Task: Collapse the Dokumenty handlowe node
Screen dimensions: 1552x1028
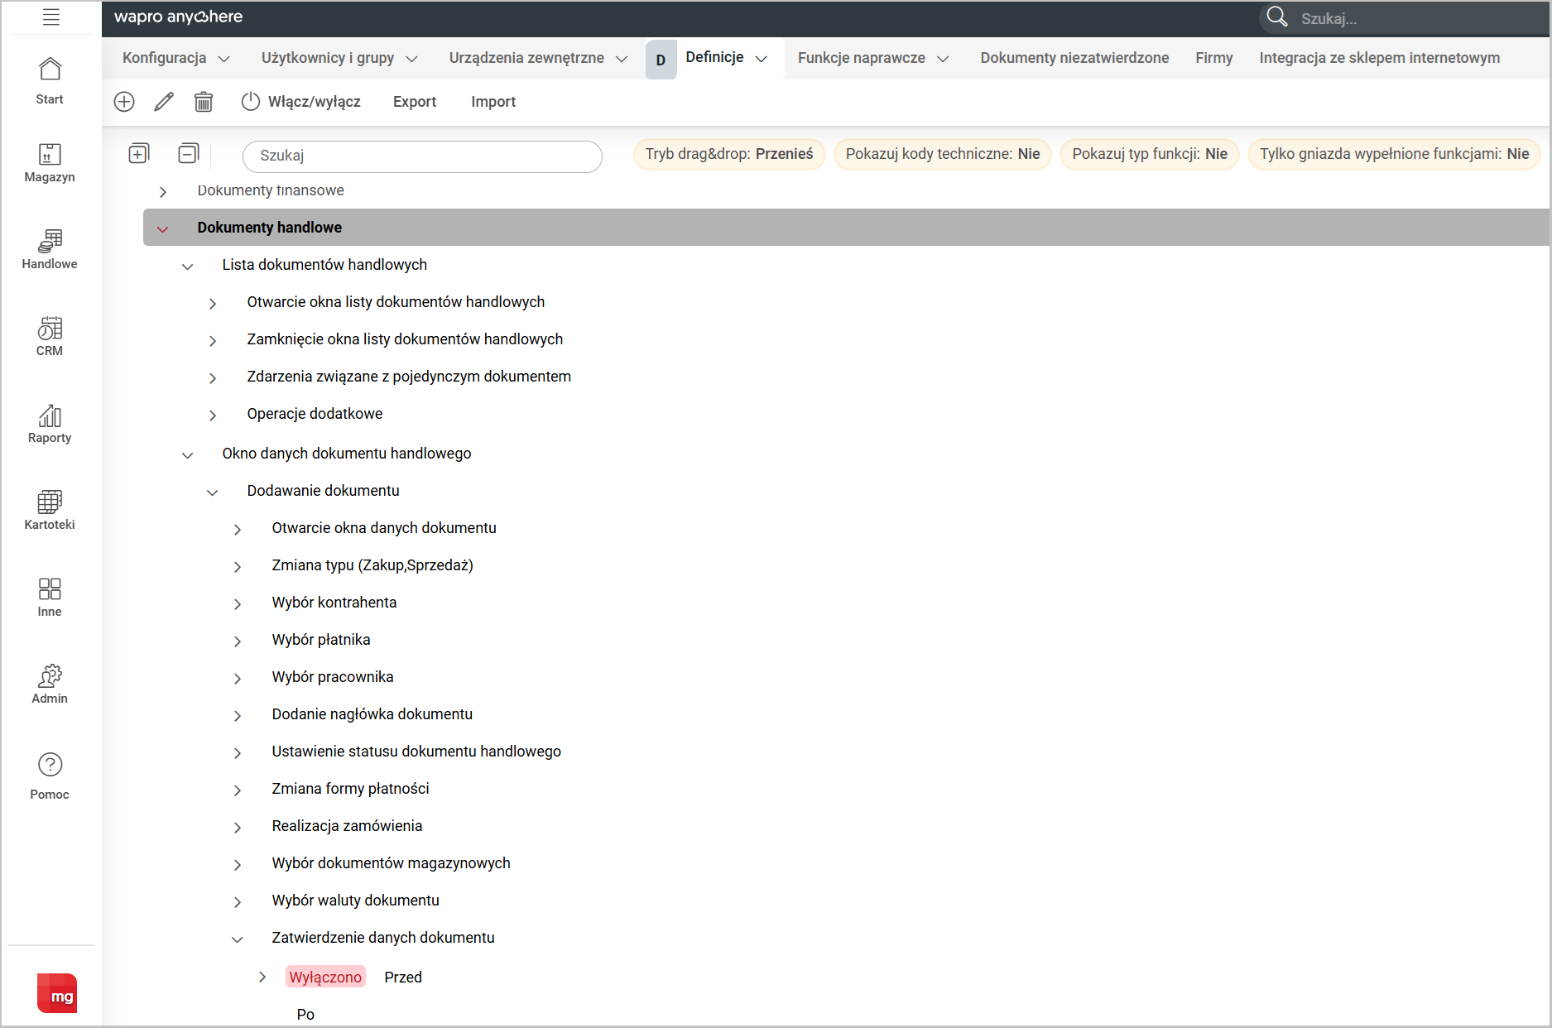Action: pos(163,228)
